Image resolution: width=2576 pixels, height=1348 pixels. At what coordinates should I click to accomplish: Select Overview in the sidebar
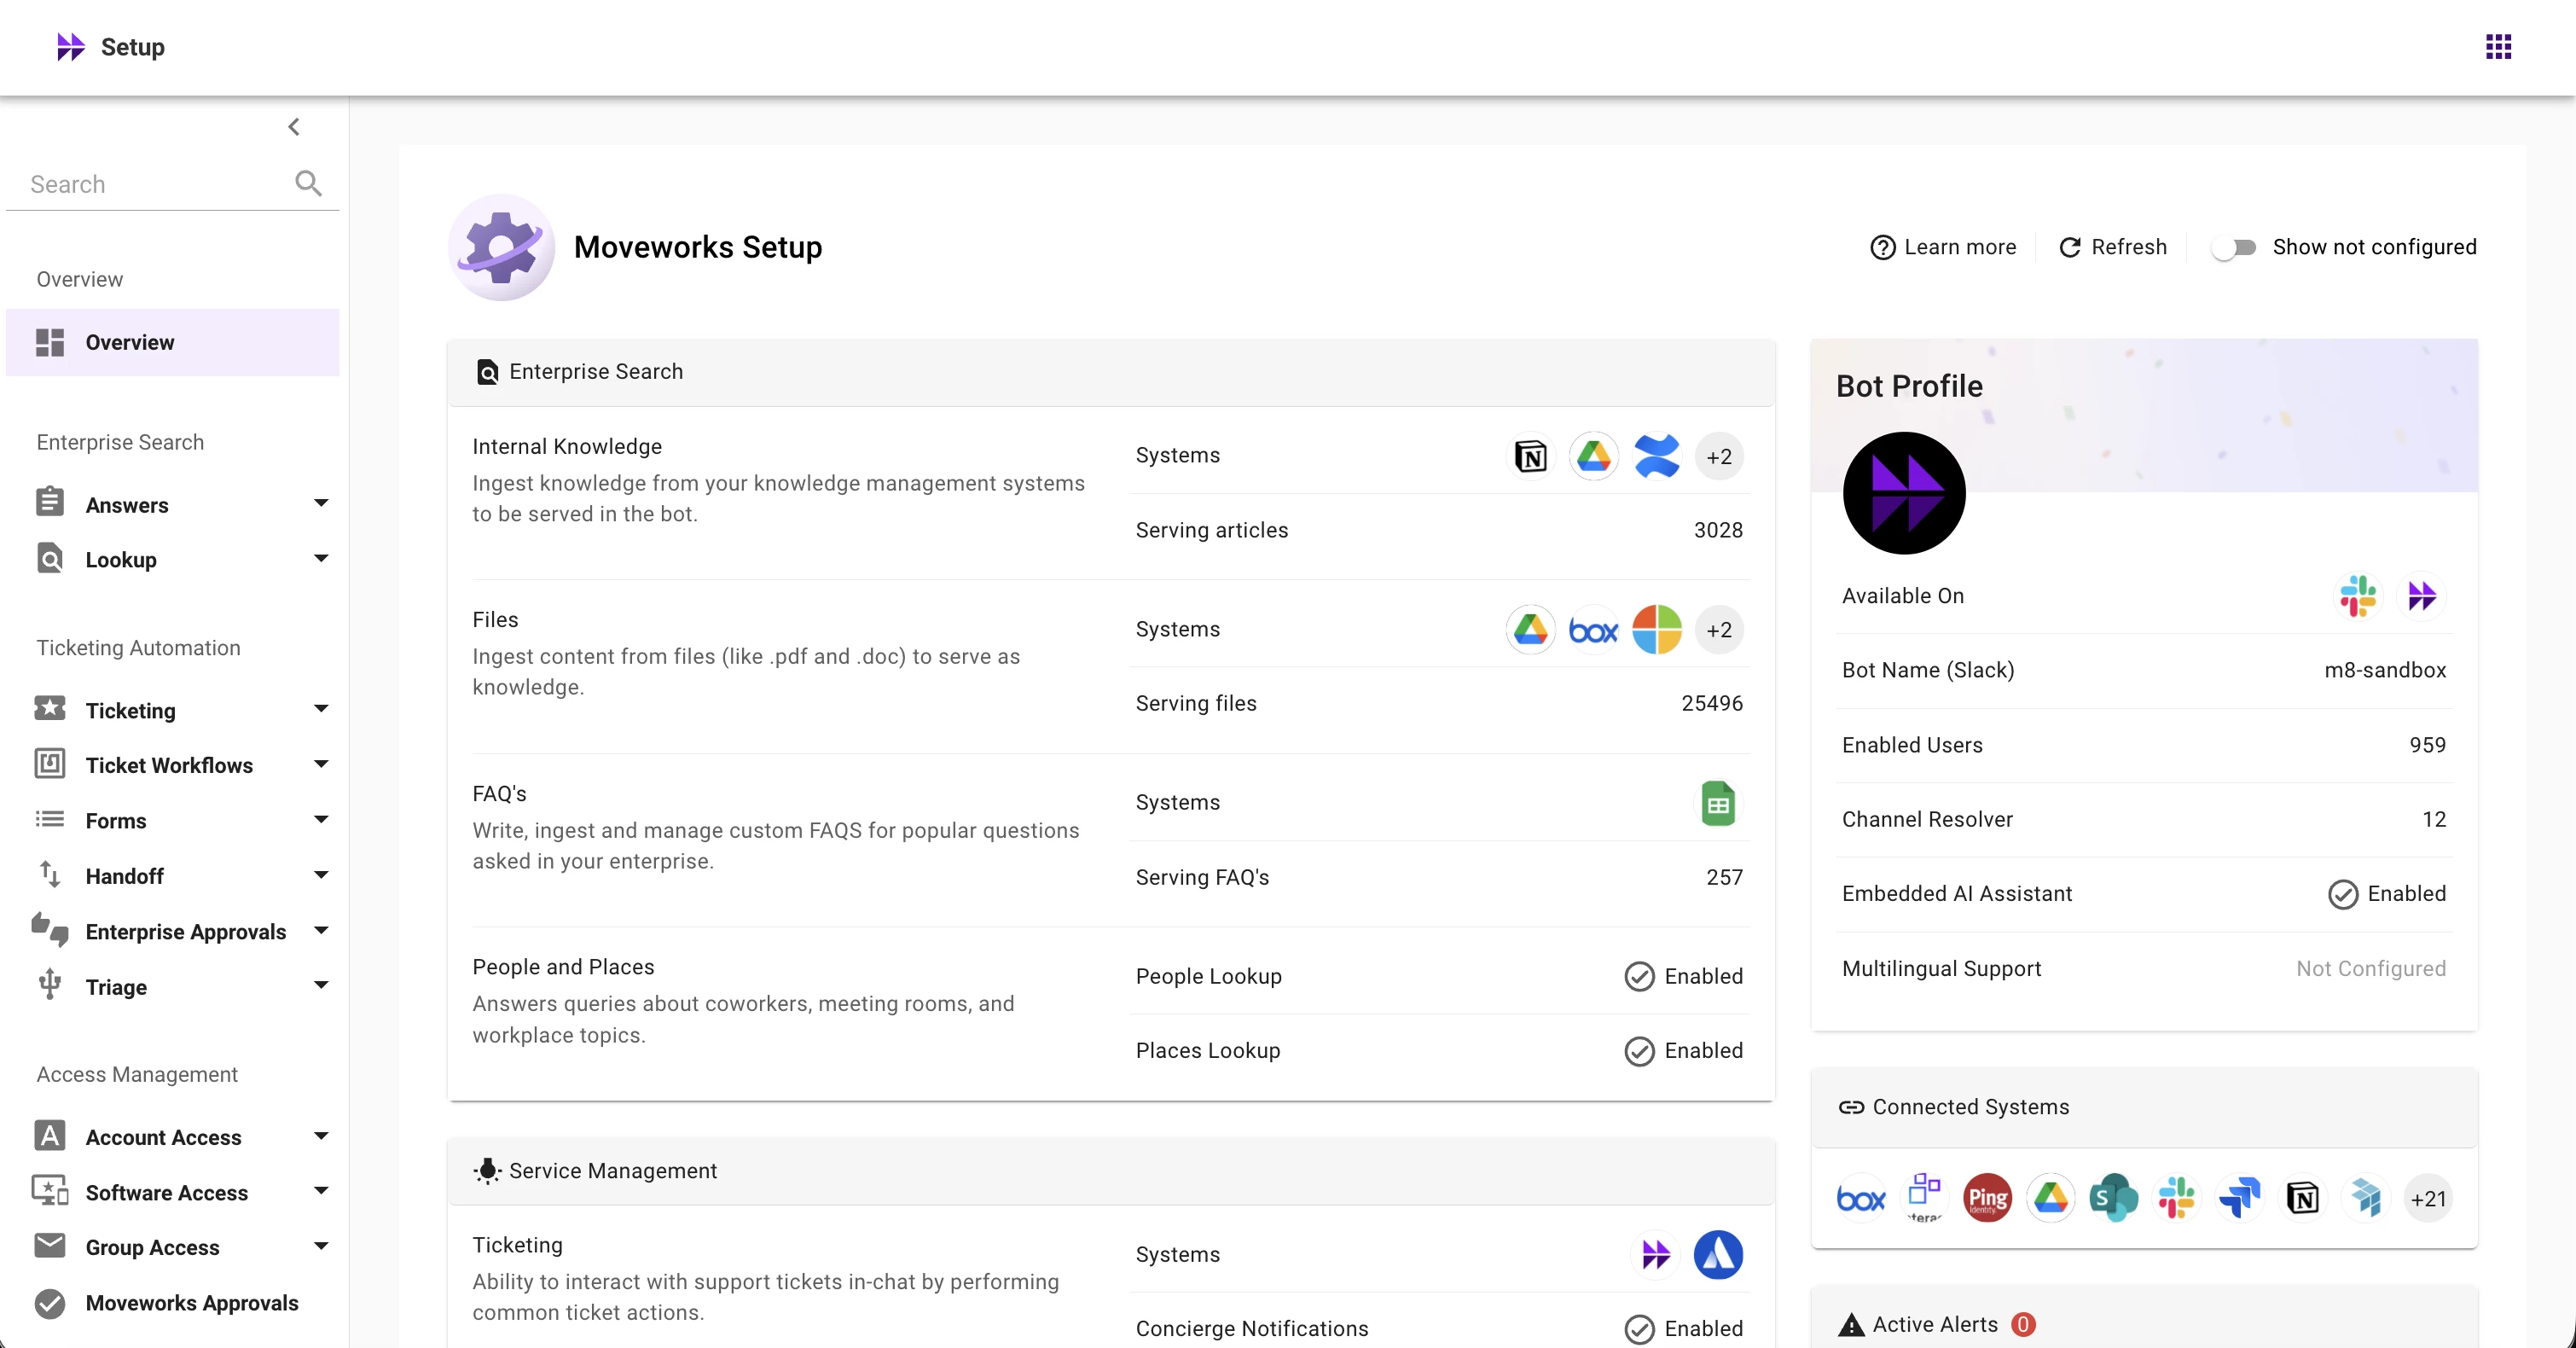pyautogui.click(x=130, y=342)
